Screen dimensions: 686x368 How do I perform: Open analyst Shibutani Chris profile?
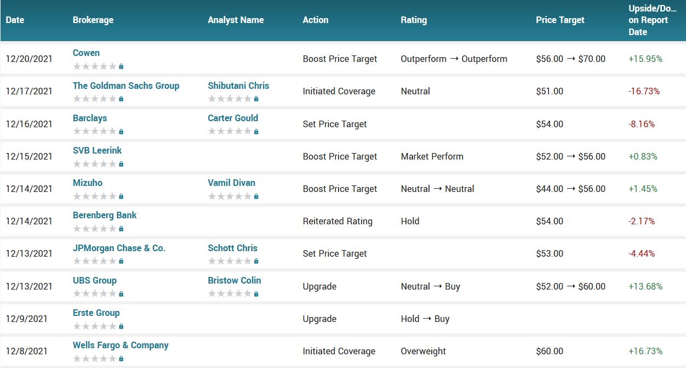click(238, 86)
